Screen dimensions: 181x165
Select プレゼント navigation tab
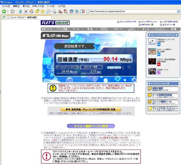(x=160, y=29)
